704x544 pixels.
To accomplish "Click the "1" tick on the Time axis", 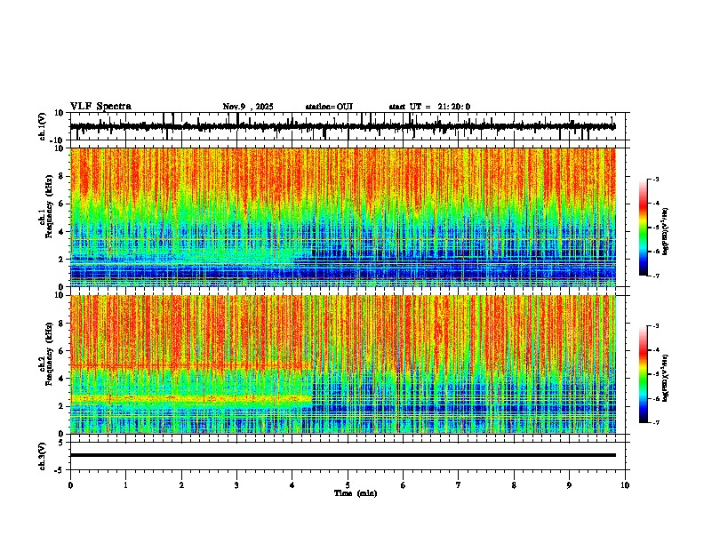I will (x=125, y=485).
